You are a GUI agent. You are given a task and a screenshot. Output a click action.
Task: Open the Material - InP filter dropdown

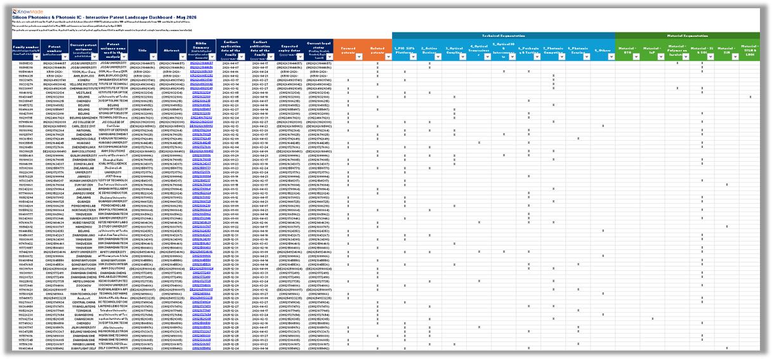click(x=661, y=56)
